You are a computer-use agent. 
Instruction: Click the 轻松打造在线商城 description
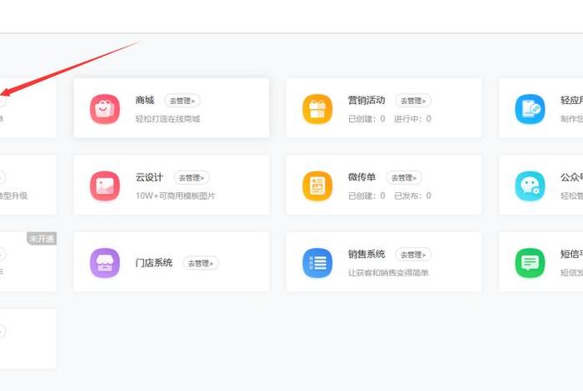[167, 119]
